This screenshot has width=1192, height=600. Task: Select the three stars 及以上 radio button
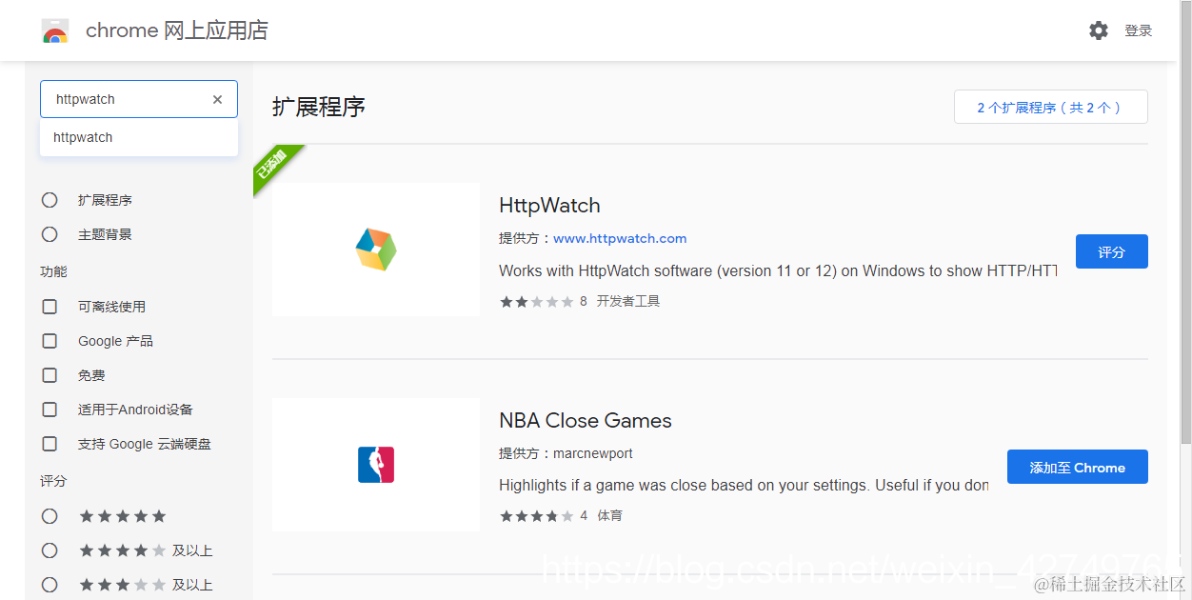[50, 585]
